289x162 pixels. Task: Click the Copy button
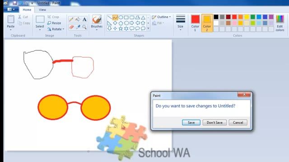(24, 23)
